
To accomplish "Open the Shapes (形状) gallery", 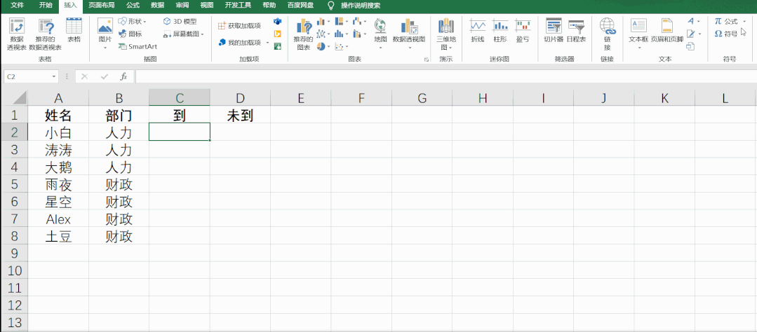I will tap(132, 21).
